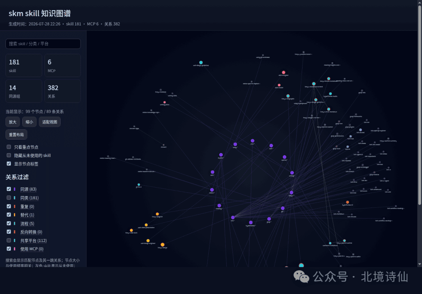
Task: Enable the 只看重点节点 checkbox
Action: click(x=9, y=147)
